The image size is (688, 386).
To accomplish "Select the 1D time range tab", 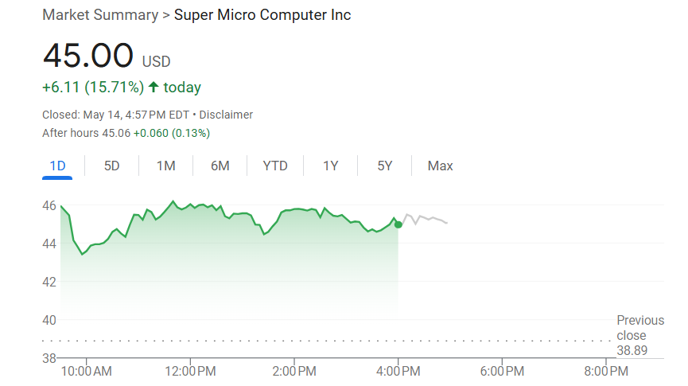I will [57, 166].
